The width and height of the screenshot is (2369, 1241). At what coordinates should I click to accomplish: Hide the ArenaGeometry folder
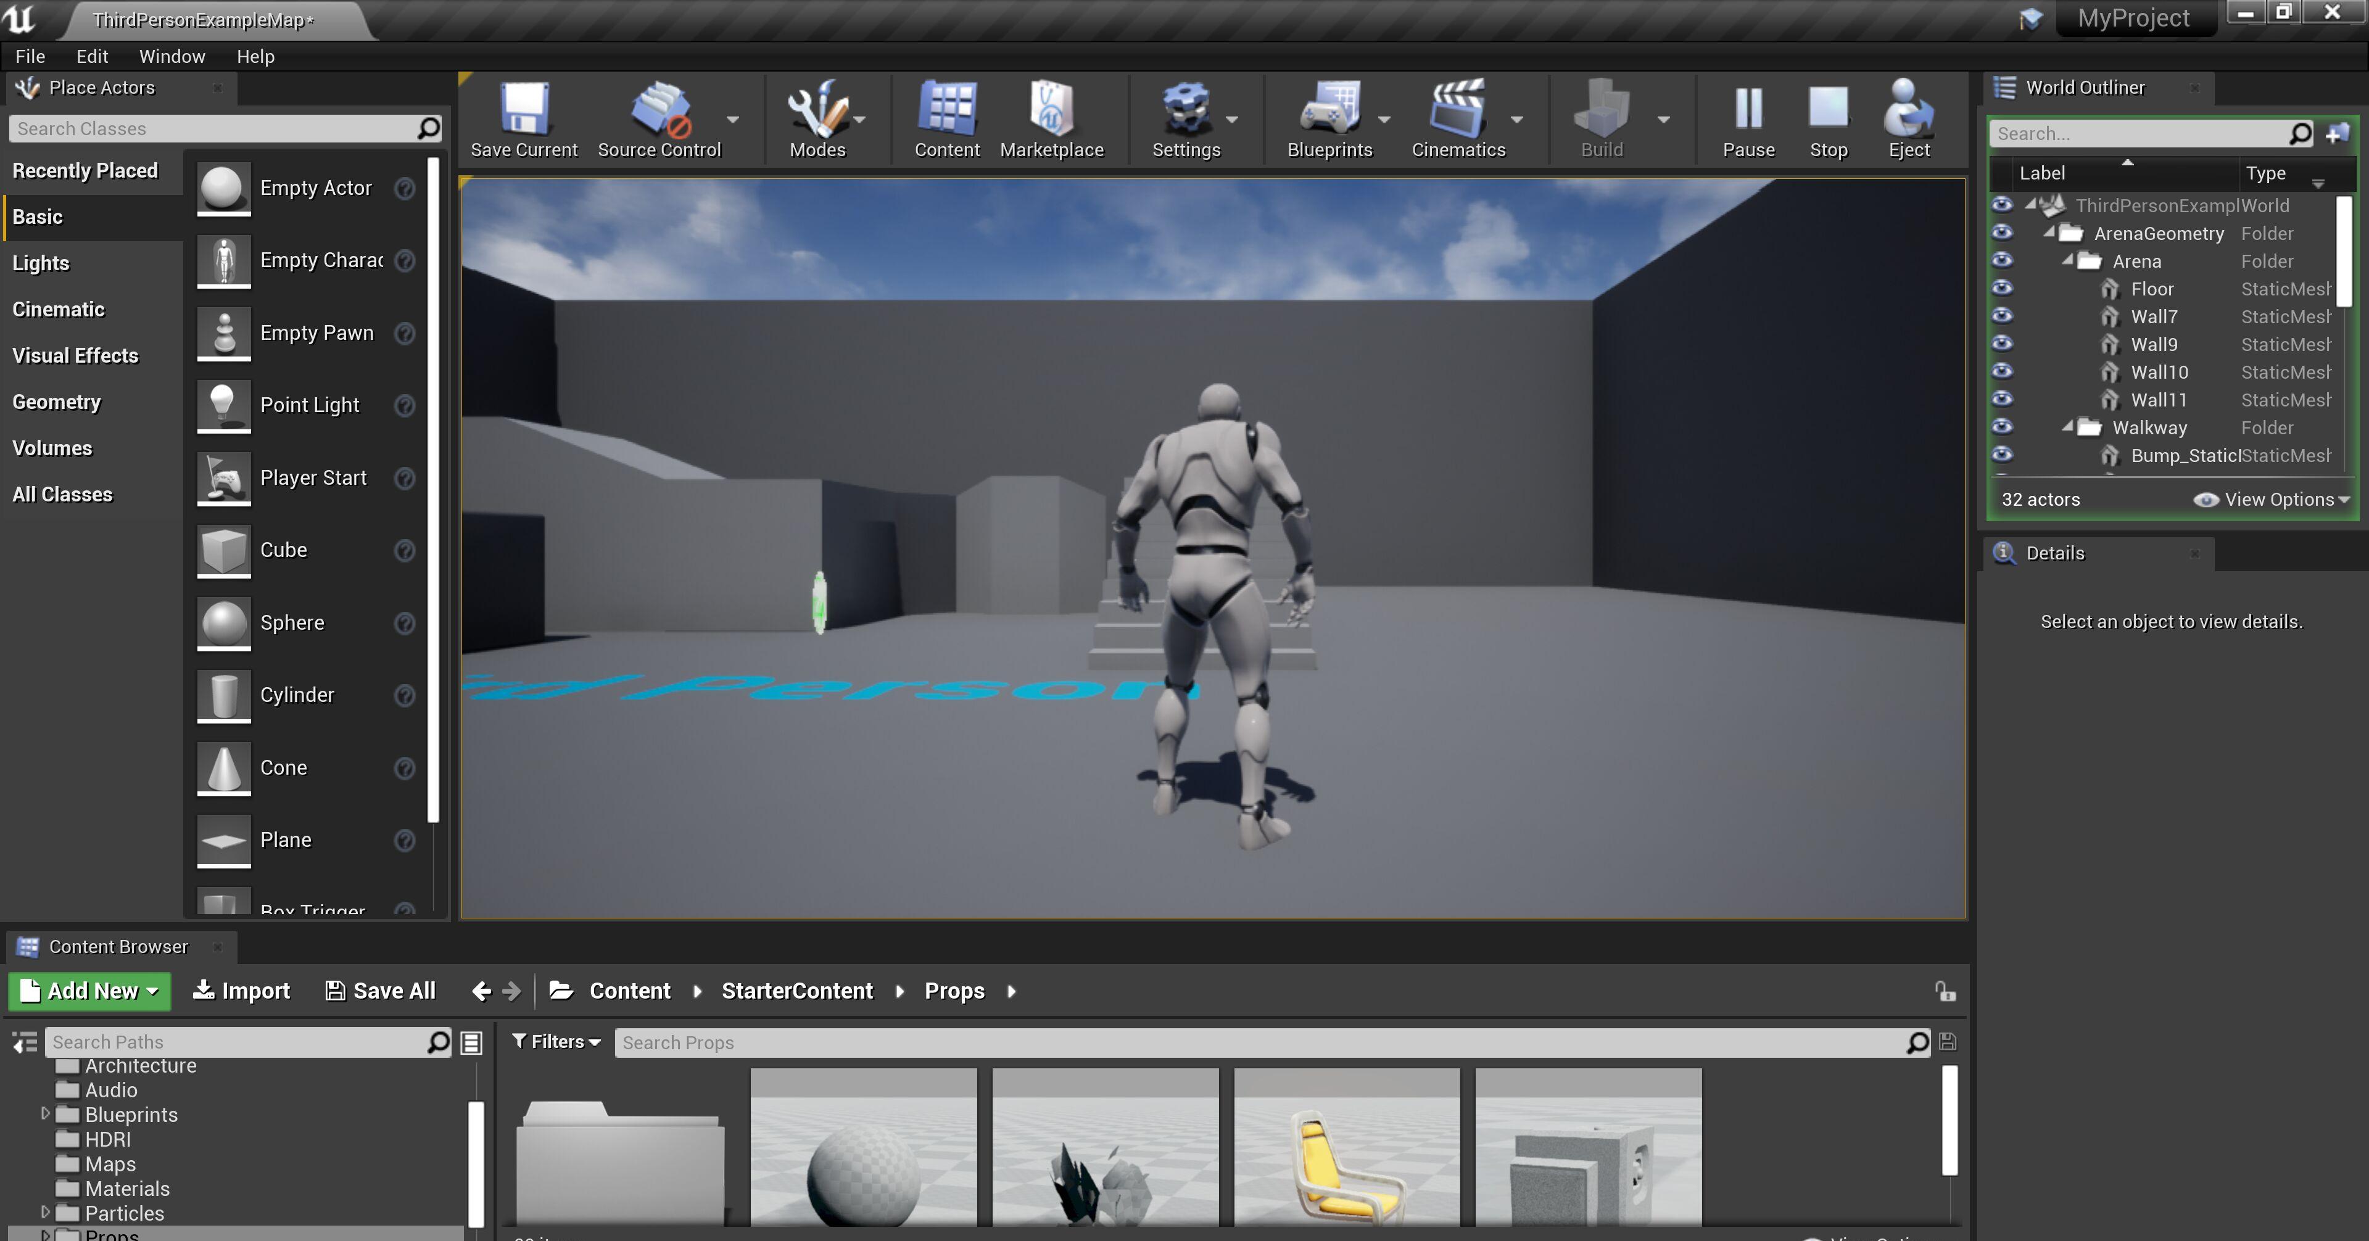pyautogui.click(x=2002, y=233)
